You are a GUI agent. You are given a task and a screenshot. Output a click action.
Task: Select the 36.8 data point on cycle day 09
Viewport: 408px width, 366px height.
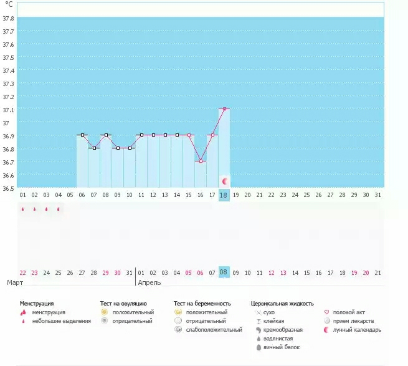(118, 148)
